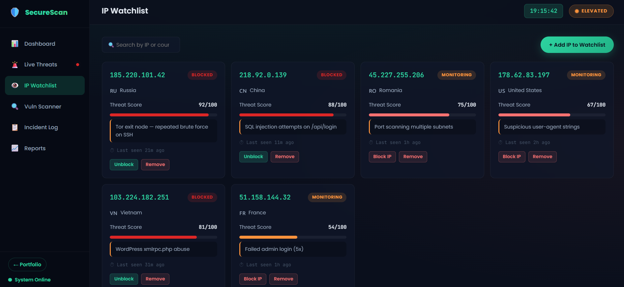Screen dimensions: 624x287
Task: Click the Incident Log clipboard icon
Action: point(15,127)
